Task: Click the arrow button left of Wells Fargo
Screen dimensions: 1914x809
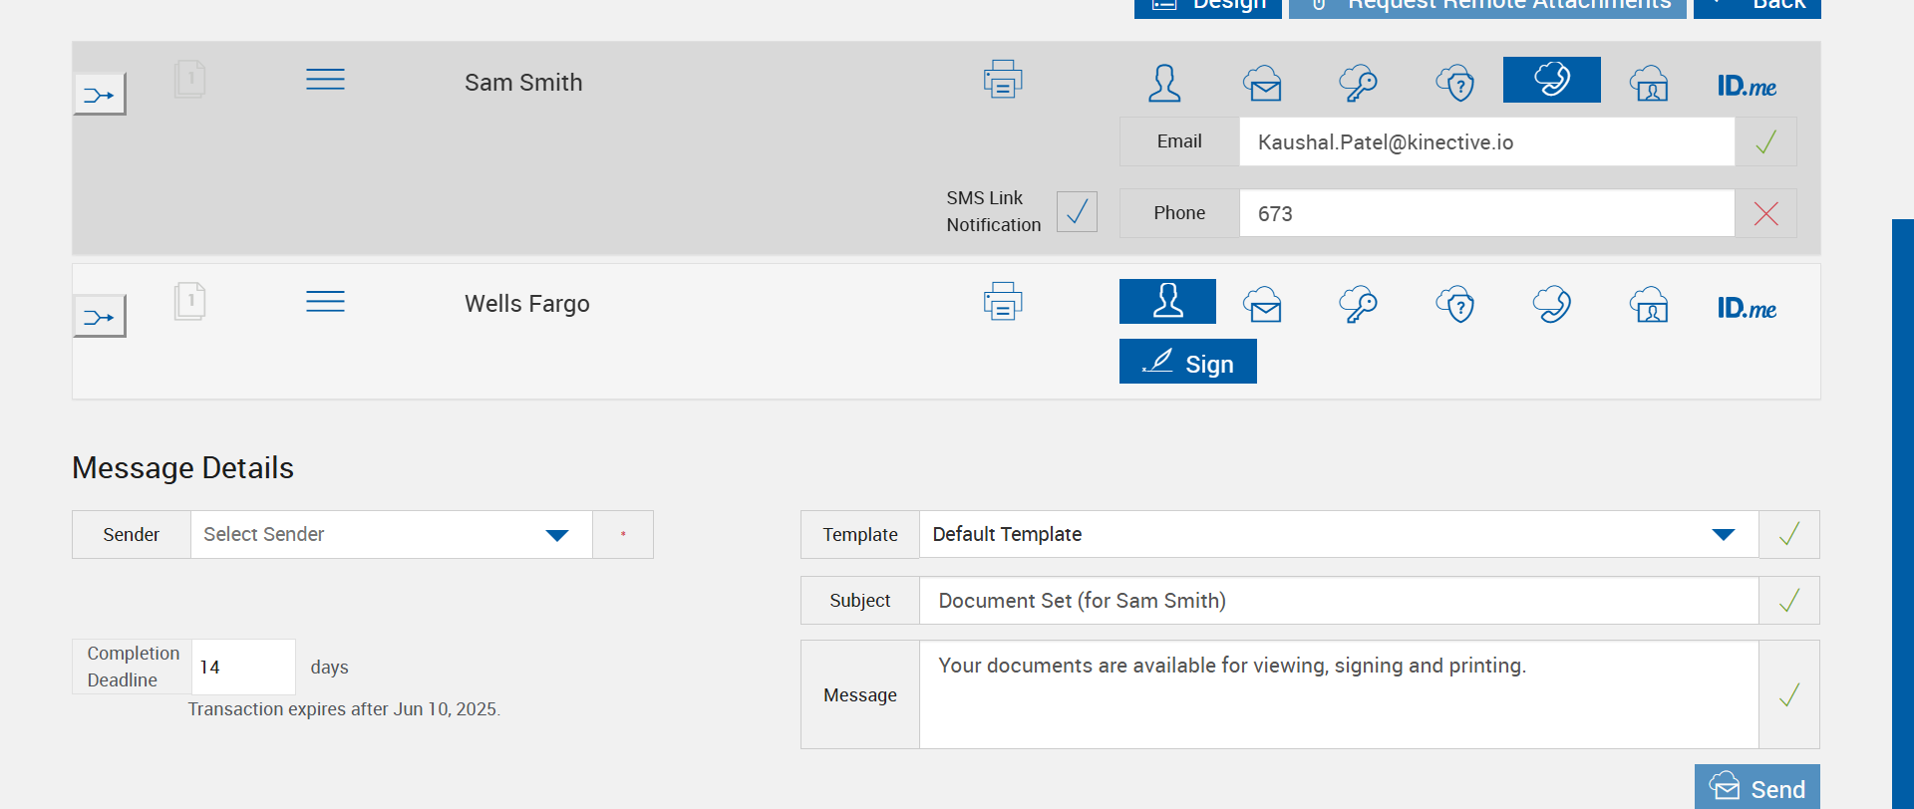Action: coord(100,317)
